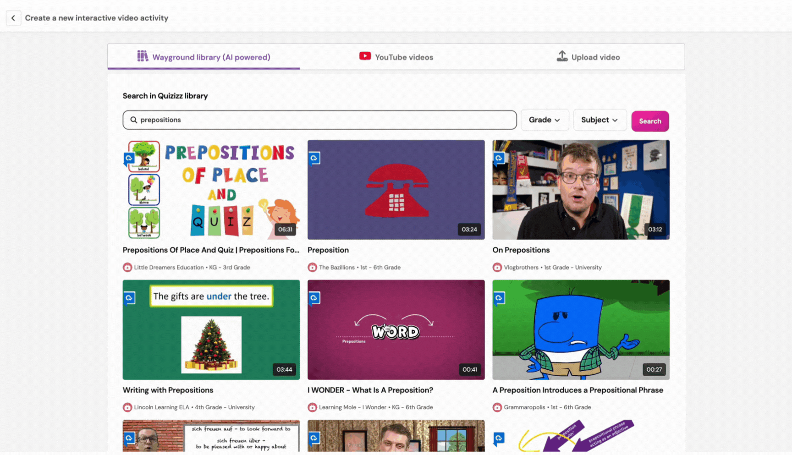The height and width of the screenshot is (455, 792).
Task: Click the 03:44 duration badge
Action: coord(284,369)
